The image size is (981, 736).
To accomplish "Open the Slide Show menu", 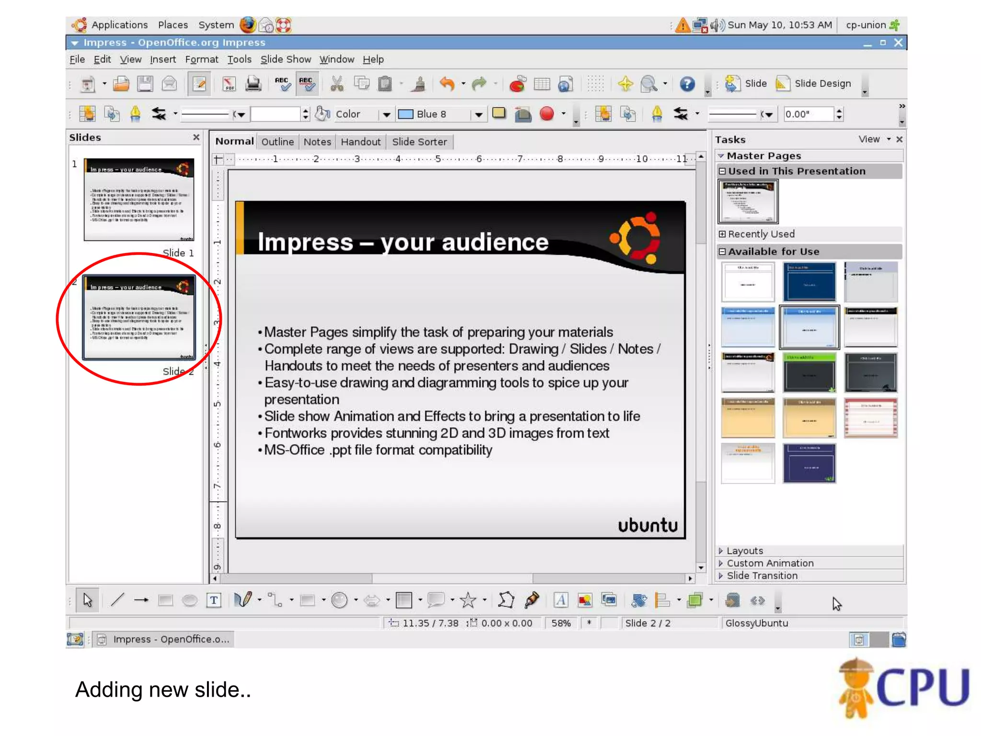I will [285, 59].
